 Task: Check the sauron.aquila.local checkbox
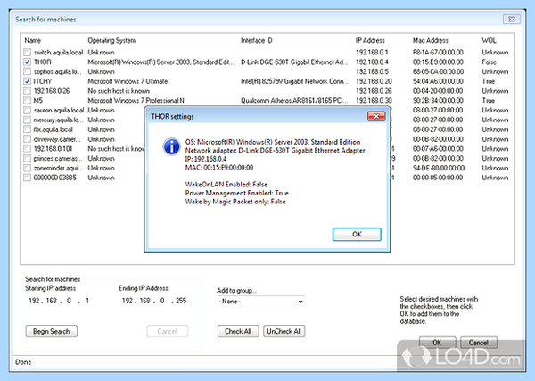[27, 110]
